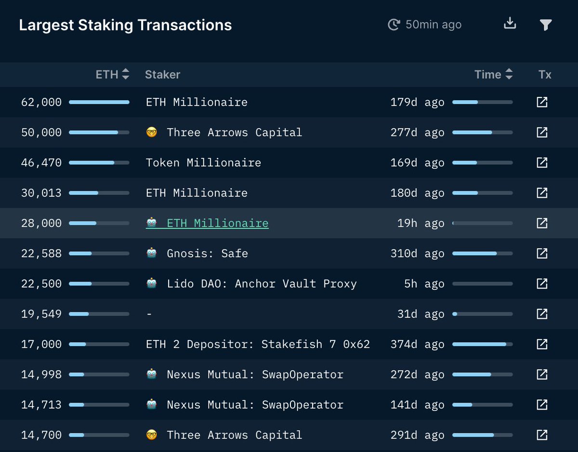Open transaction link for 14,713 ETH row
This screenshot has height=452, width=578.
(x=542, y=405)
